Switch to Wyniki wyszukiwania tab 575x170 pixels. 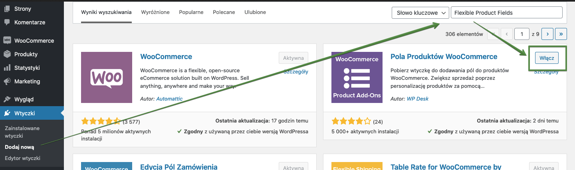tap(106, 12)
